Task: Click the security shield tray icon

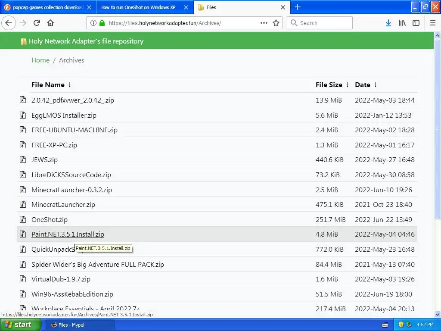Action: (401, 325)
